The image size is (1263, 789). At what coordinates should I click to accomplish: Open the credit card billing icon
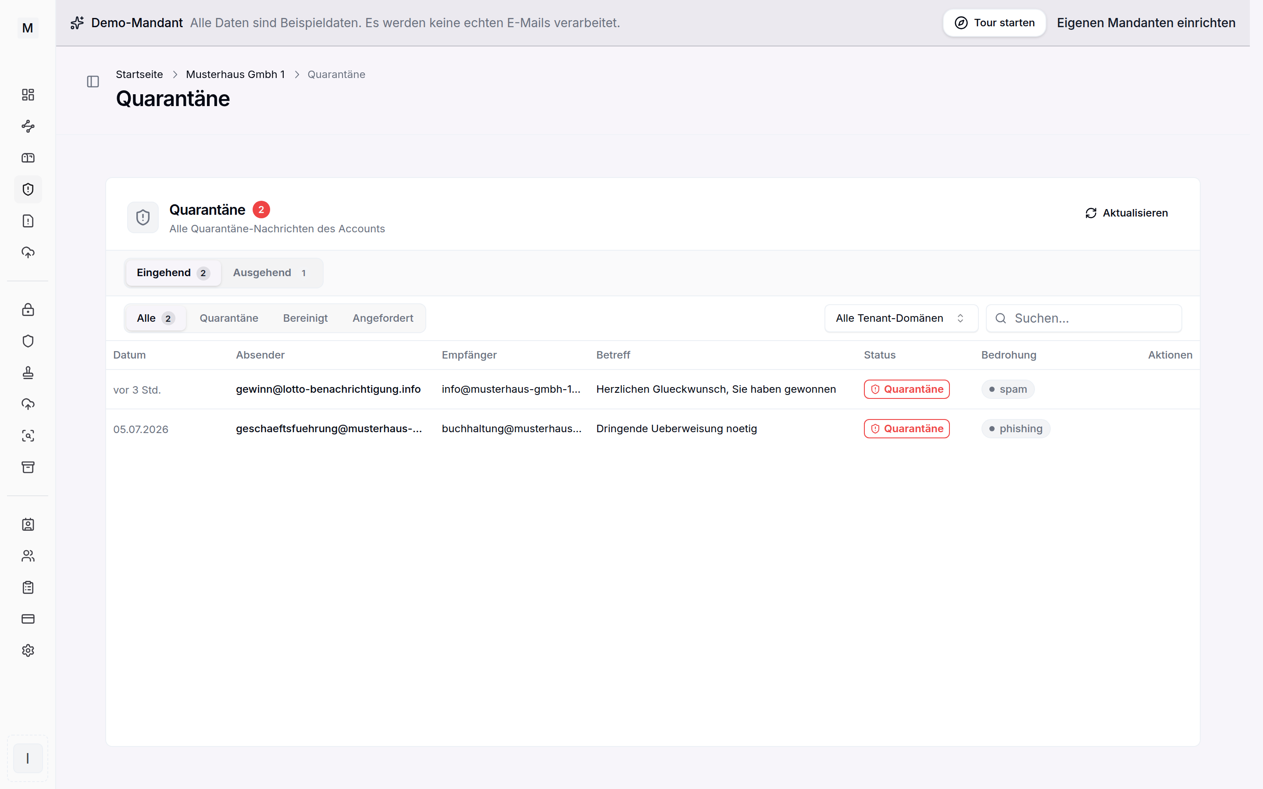28,619
